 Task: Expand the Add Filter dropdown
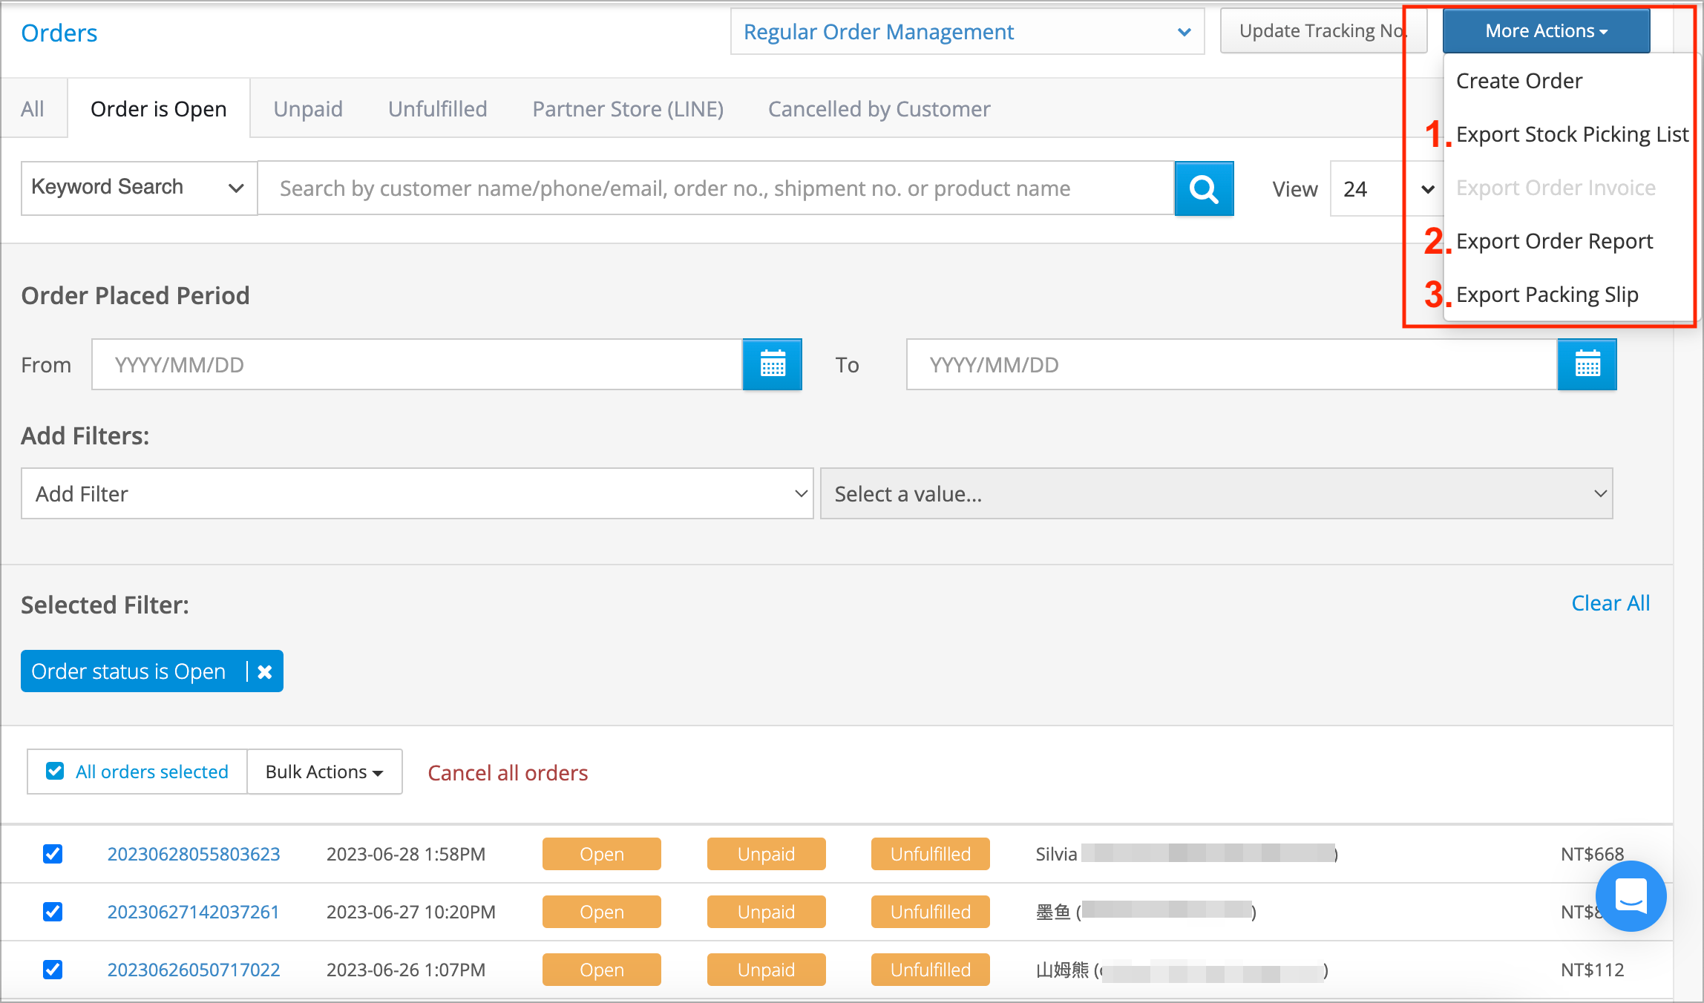pyautogui.click(x=416, y=493)
